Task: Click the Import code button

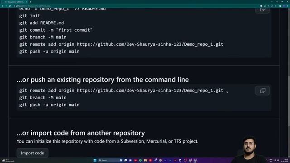Action: pyautogui.click(x=32, y=153)
